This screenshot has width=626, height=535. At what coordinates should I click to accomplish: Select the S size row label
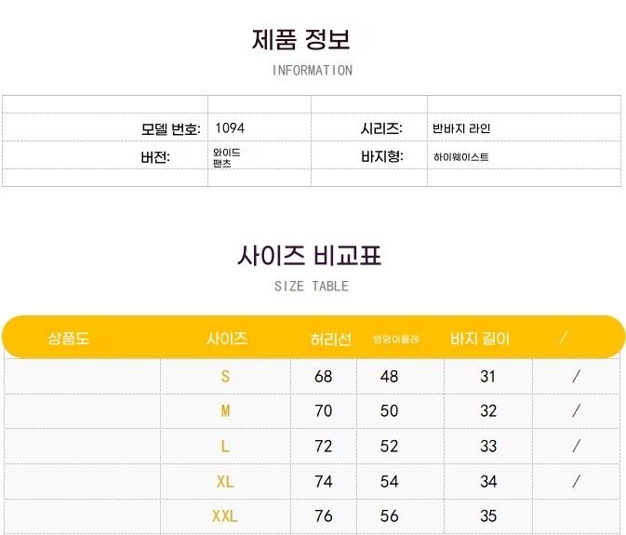226,376
